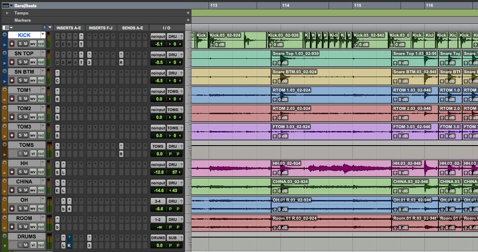Click the clock timebase icon in track header

coord(44,28)
